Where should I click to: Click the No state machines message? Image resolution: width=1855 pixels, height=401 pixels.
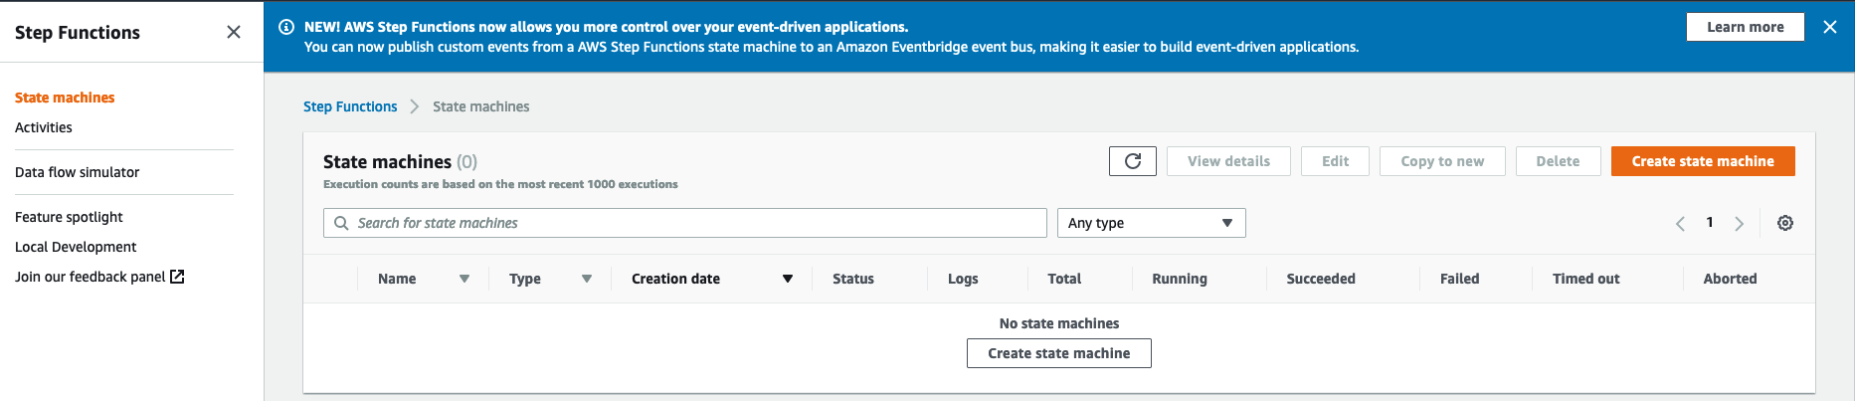(1059, 323)
